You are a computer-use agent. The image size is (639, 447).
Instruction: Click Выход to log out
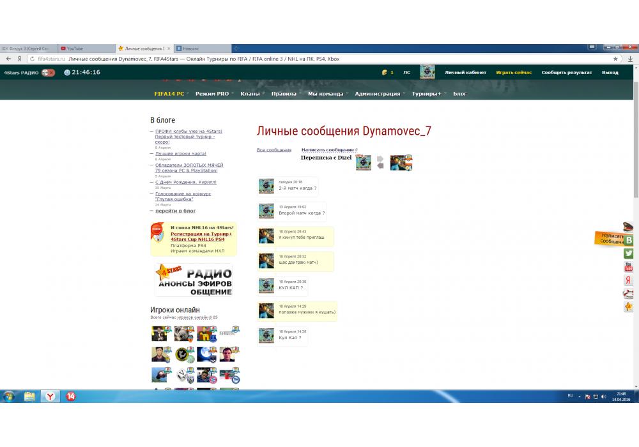tap(610, 72)
